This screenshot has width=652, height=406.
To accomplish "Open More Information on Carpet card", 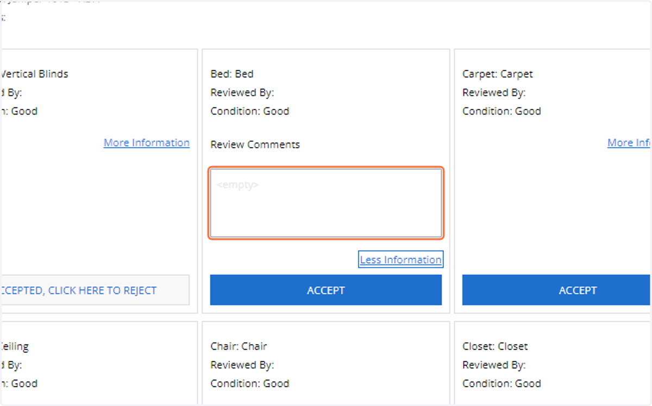I will (x=629, y=143).
